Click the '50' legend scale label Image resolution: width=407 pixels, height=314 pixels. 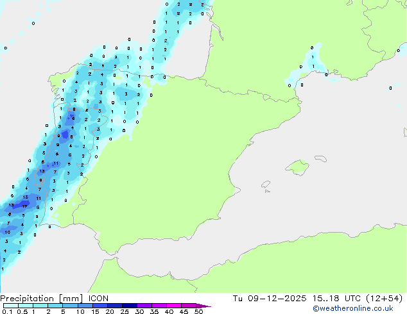[x=199, y=311]
